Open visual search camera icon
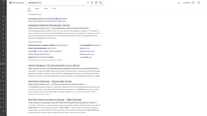Viewport: 207px width, 116px height. click(96, 3)
